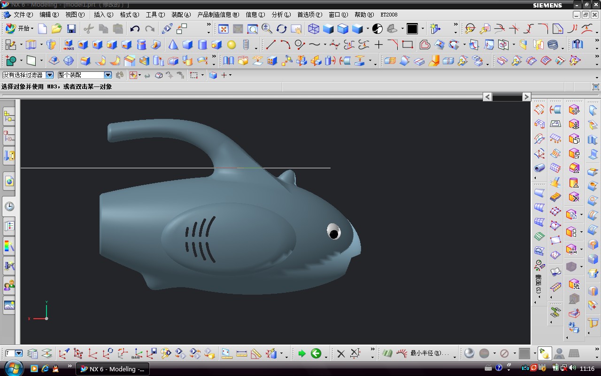Create a new file with the New icon

point(43,29)
